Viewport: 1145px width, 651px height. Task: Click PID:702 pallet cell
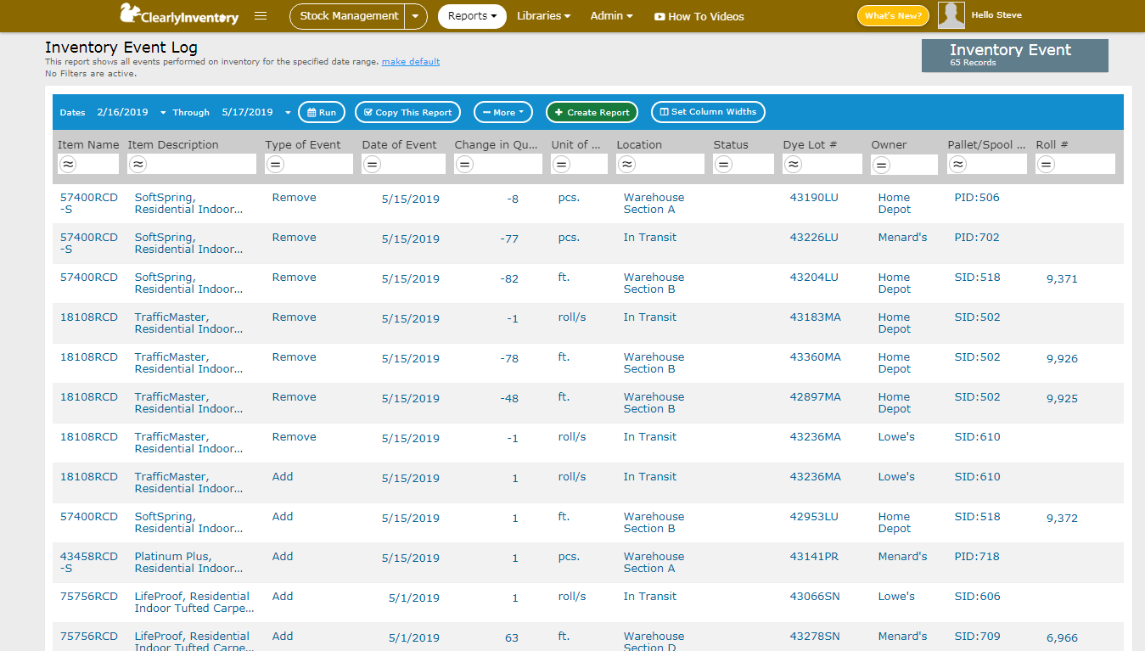coord(977,238)
